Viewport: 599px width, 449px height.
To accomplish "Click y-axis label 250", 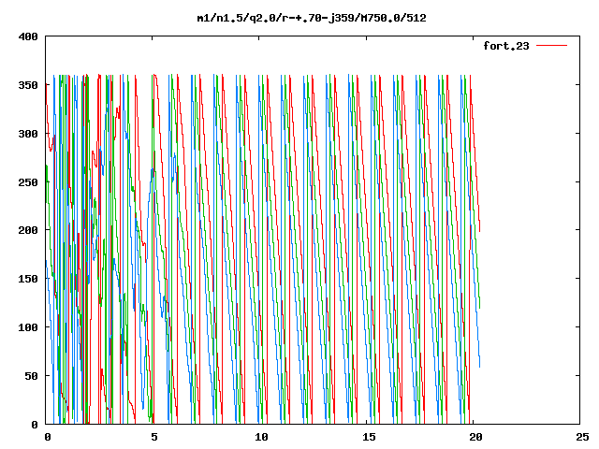I will click(28, 182).
